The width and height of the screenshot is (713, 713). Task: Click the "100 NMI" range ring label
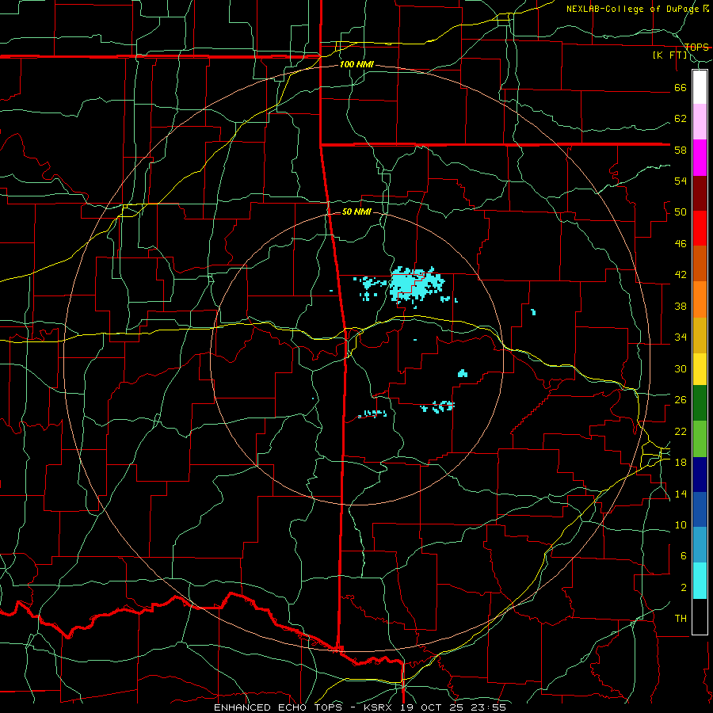coord(356,65)
